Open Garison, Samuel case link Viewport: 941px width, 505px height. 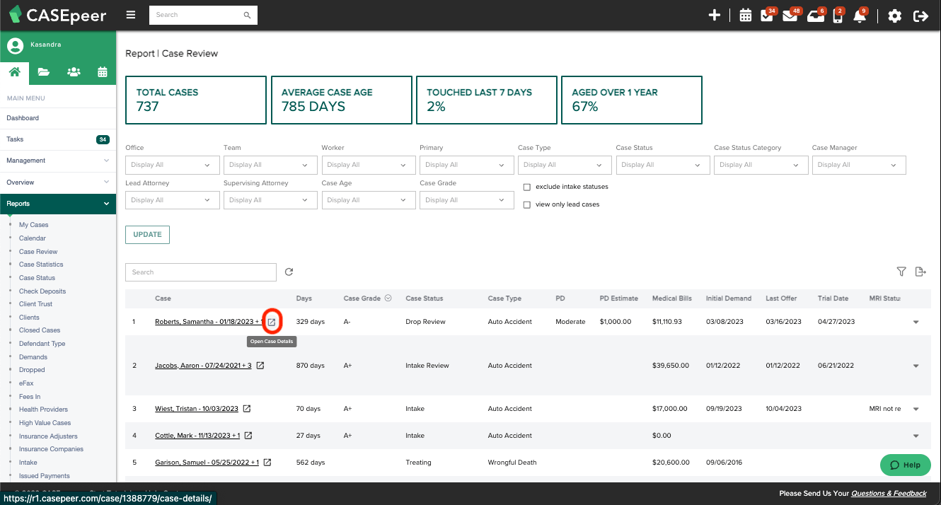point(207,463)
